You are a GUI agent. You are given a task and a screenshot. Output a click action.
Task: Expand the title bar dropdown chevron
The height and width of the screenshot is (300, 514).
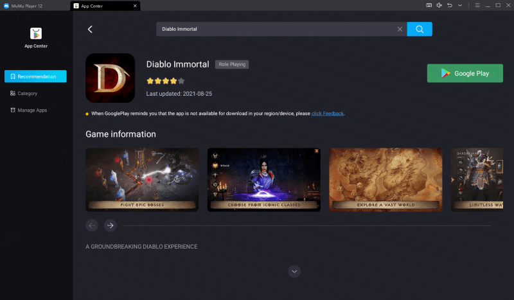[x=460, y=5]
